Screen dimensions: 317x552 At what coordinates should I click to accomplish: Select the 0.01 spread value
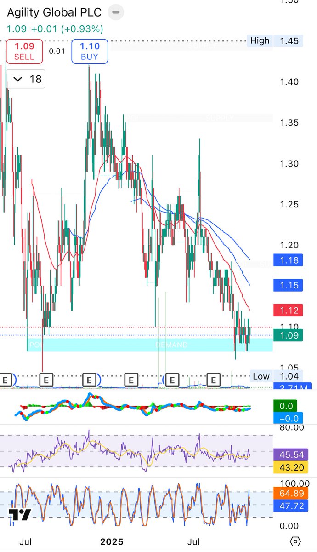pos(57,51)
